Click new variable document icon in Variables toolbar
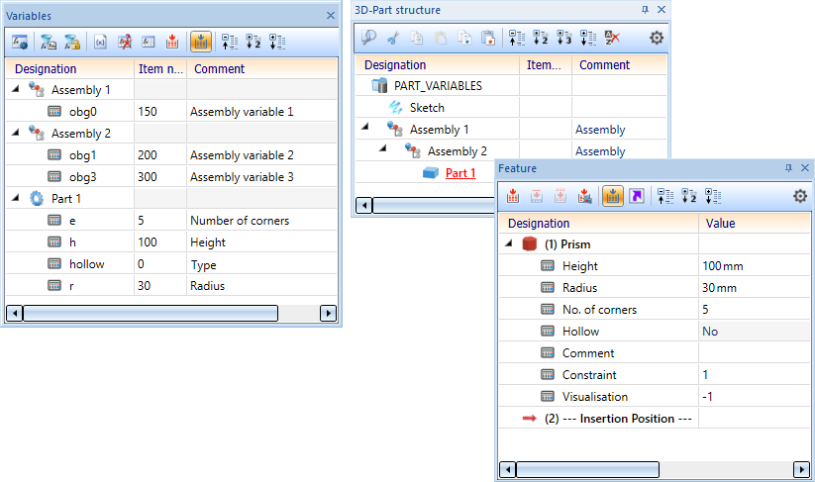815x482 pixels. tap(100, 42)
